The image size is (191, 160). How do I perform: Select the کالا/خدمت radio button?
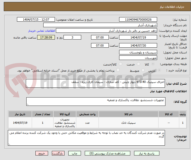click(x=120, y=64)
